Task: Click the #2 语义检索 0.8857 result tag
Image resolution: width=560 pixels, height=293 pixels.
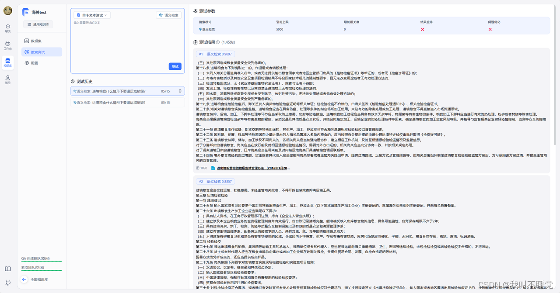Action: coord(215,181)
